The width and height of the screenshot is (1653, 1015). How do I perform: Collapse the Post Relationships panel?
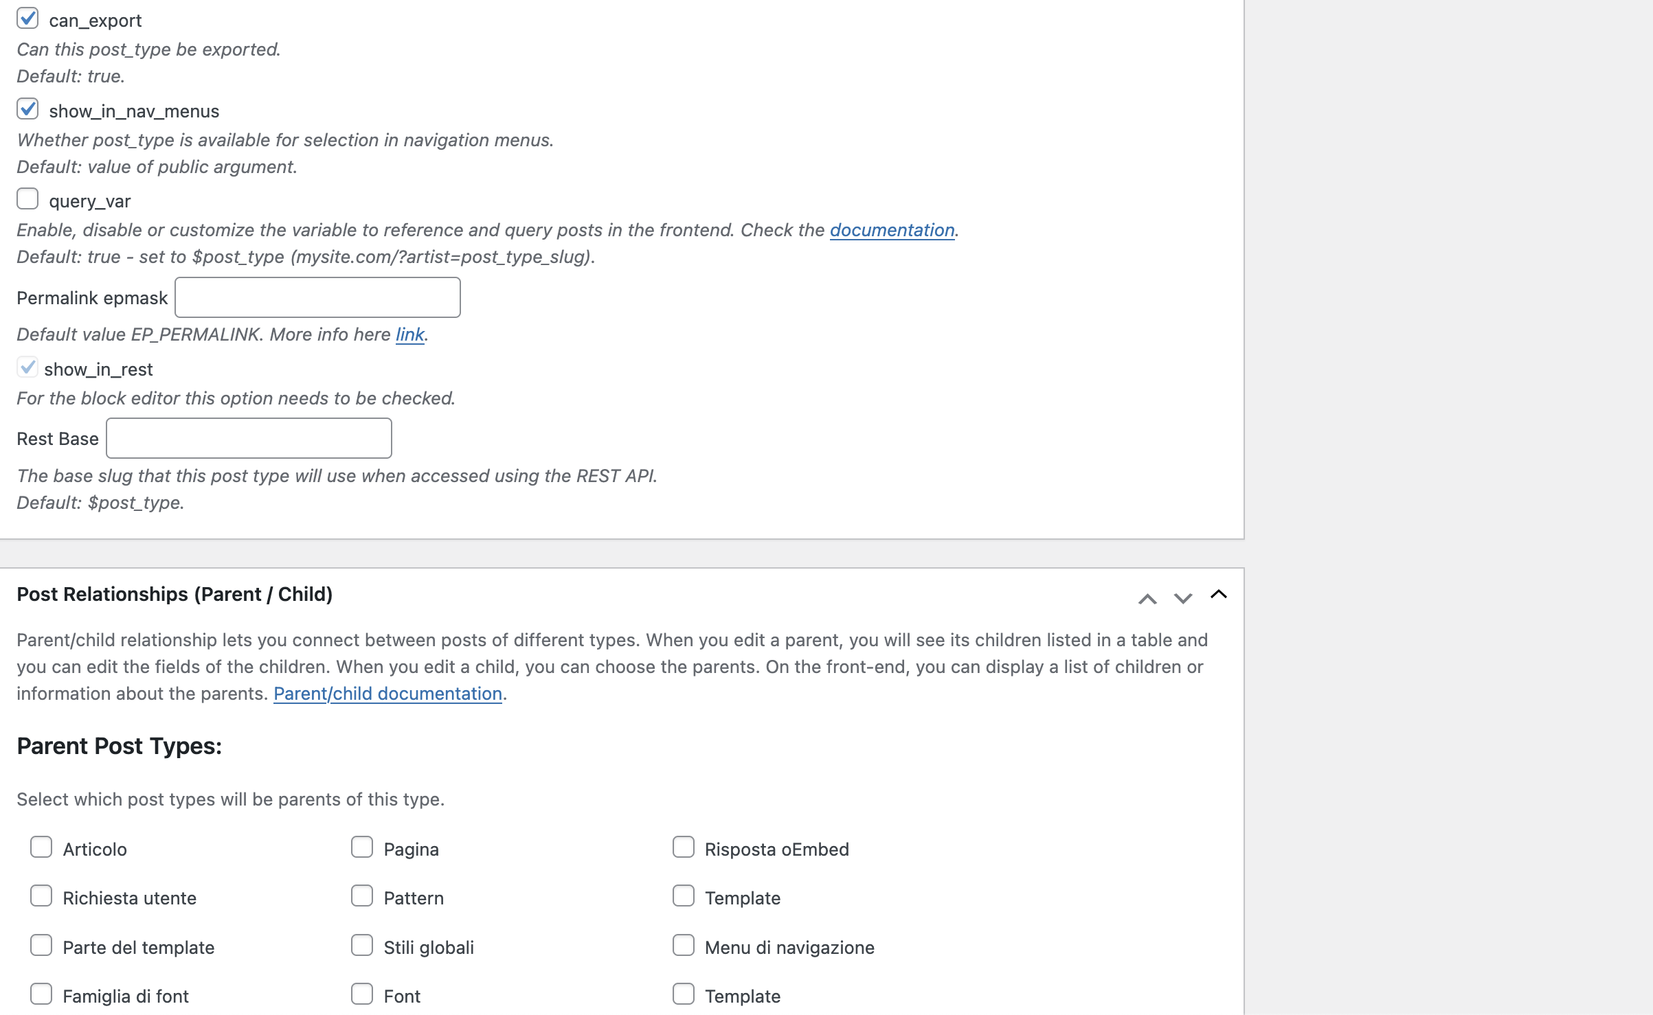point(1218,595)
